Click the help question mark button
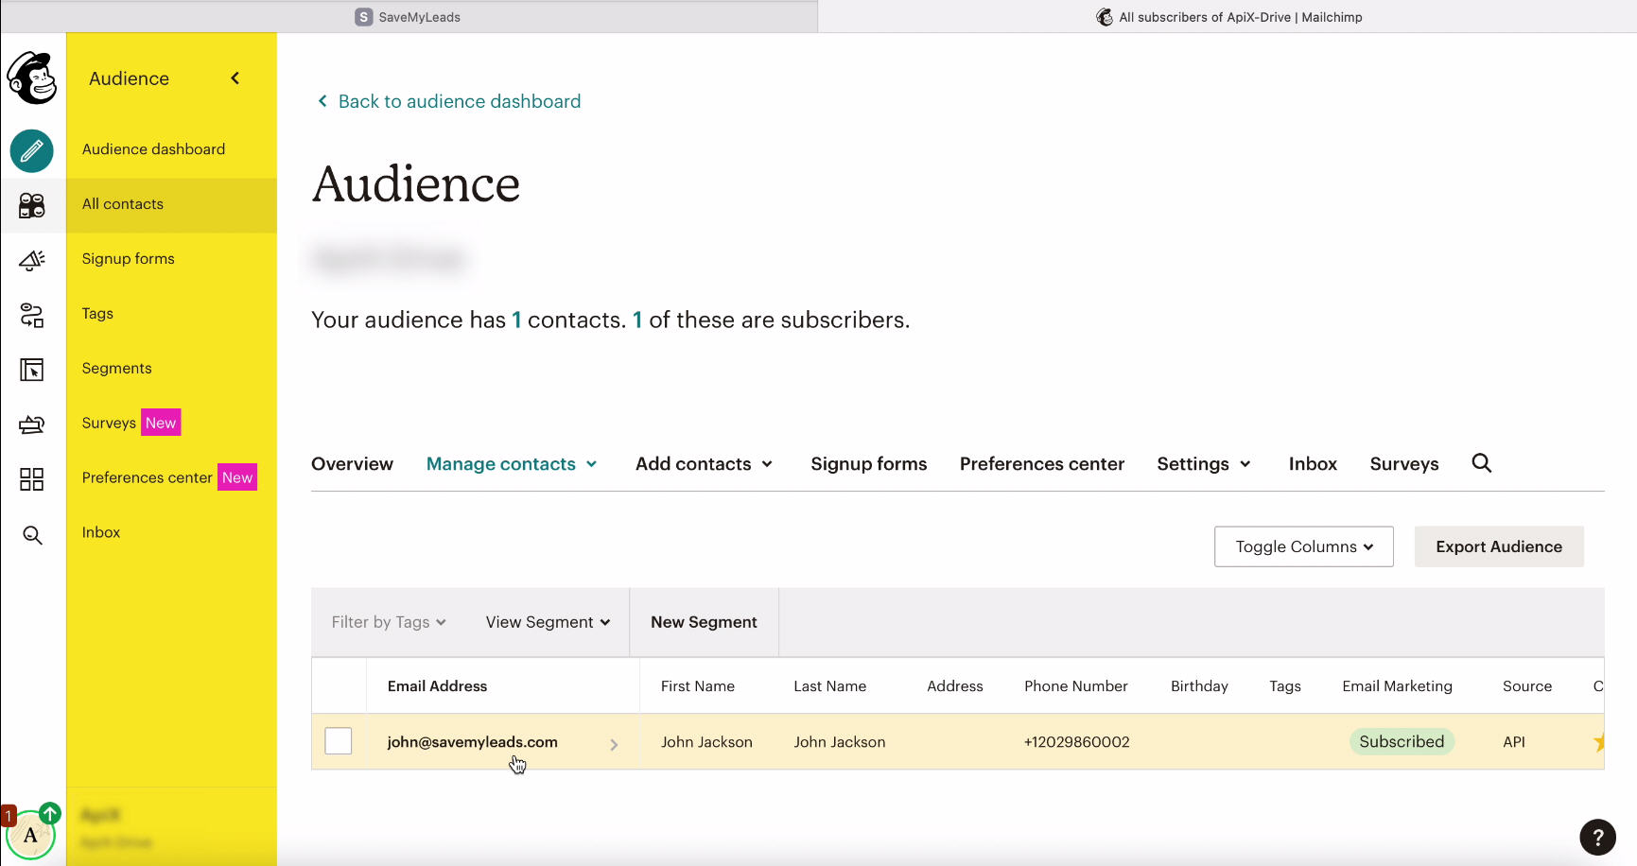The height and width of the screenshot is (866, 1637). tap(1597, 837)
